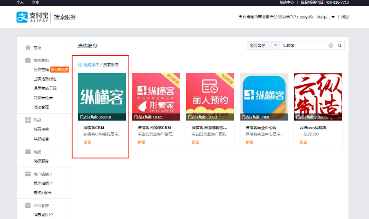
Task: Click the red calligraphy 云纵制造 thumbnail
Action: (x=318, y=97)
